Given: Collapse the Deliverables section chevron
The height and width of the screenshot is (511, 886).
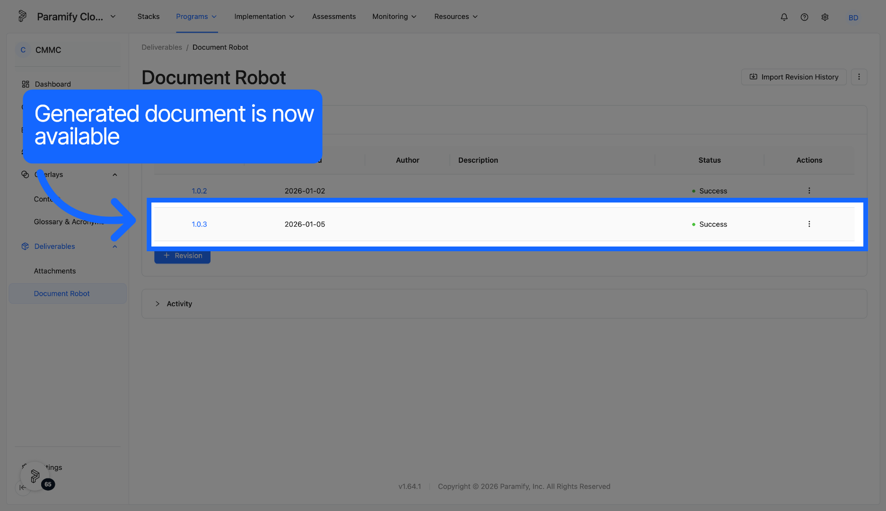Looking at the screenshot, I should [114, 247].
